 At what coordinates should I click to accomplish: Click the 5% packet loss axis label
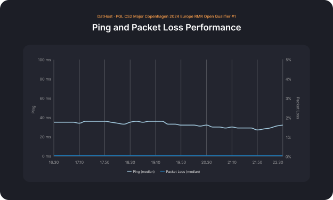(288, 60)
